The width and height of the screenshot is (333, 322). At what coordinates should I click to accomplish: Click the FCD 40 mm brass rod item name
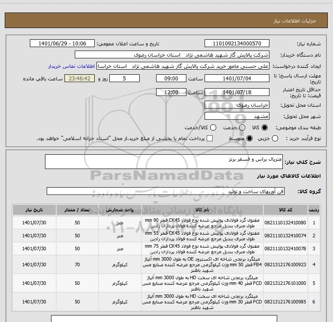tap(202, 283)
